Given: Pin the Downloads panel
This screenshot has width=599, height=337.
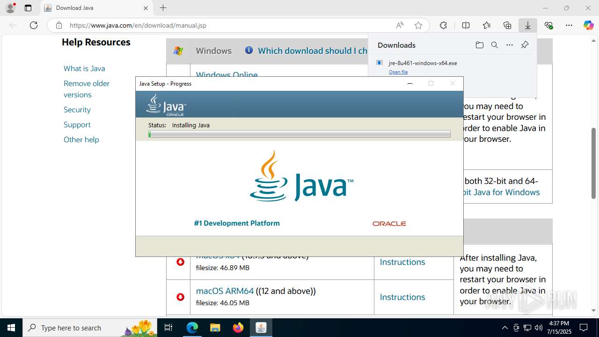Looking at the screenshot, I should 525,45.
